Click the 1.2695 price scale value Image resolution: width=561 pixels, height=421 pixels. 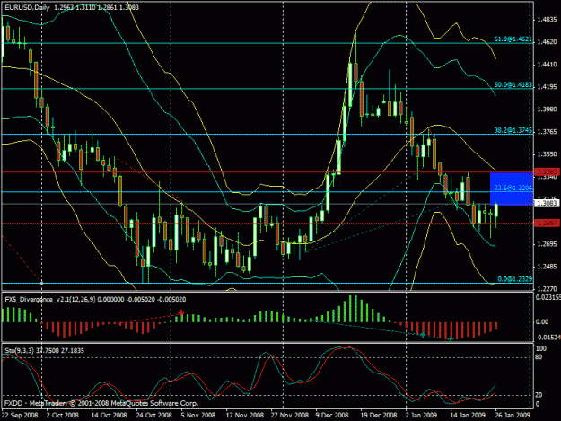[547, 244]
